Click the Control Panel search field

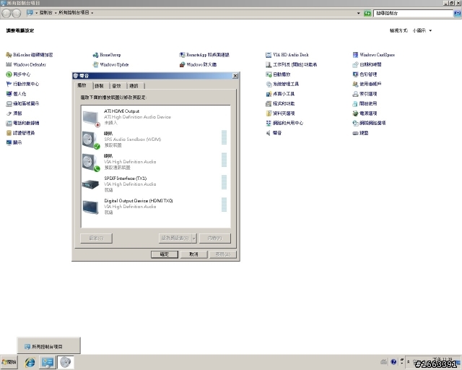413,13
